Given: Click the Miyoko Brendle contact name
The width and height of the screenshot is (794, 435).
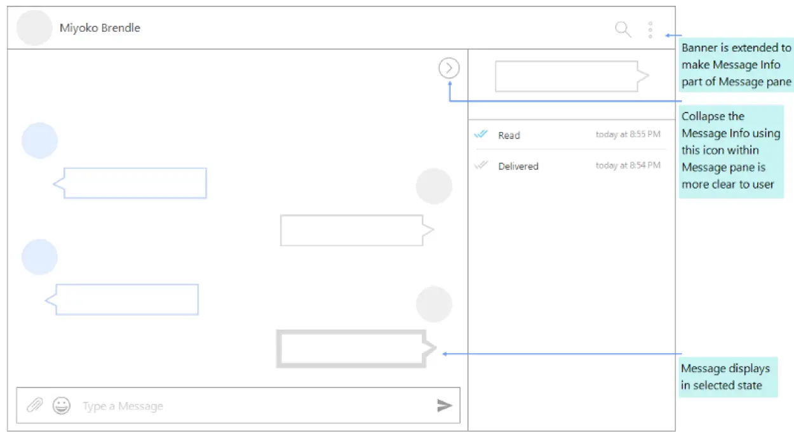Looking at the screenshot, I should point(100,28).
